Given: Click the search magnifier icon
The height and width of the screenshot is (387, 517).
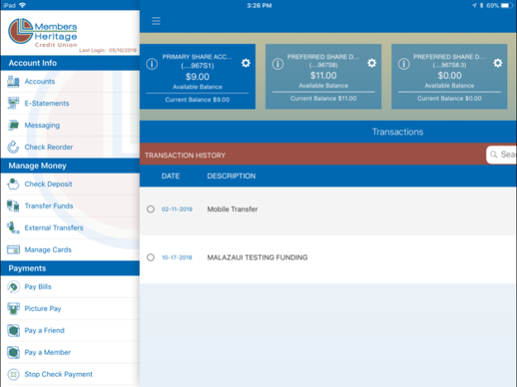Looking at the screenshot, I should click(x=494, y=155).
